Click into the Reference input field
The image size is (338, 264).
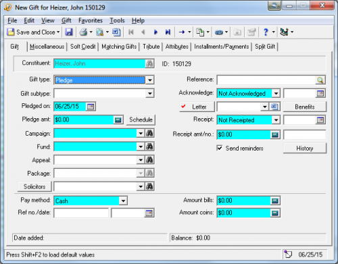coord(266,80)
